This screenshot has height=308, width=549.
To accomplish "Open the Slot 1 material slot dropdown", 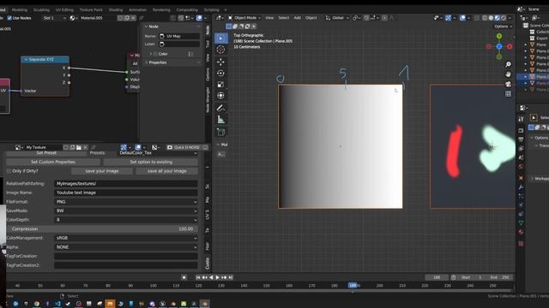I will click(x=54, y=18).
